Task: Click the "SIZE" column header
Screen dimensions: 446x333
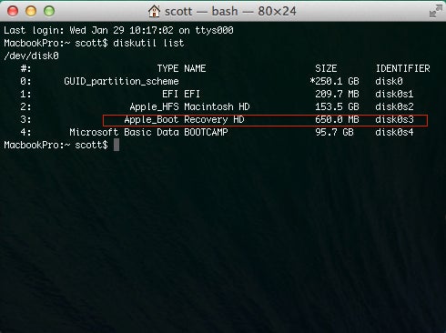Action: [x=326, y=68]
